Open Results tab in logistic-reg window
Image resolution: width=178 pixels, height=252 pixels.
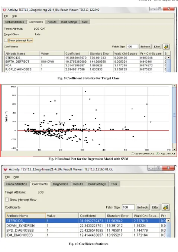point(52,22)
